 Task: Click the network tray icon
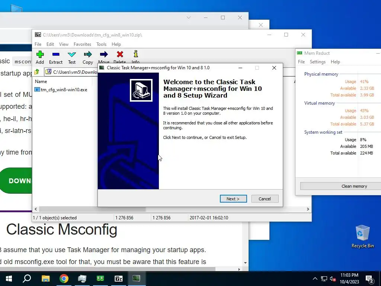tap(324, 279)
